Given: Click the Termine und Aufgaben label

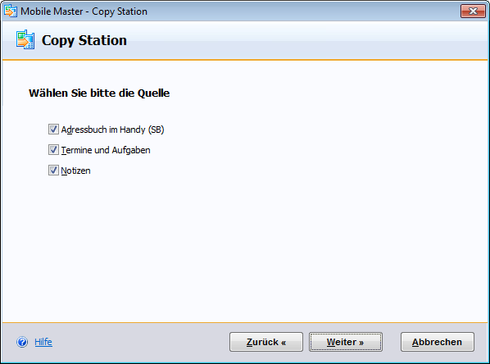Looking at the screenshot, I should click(106, 150).
